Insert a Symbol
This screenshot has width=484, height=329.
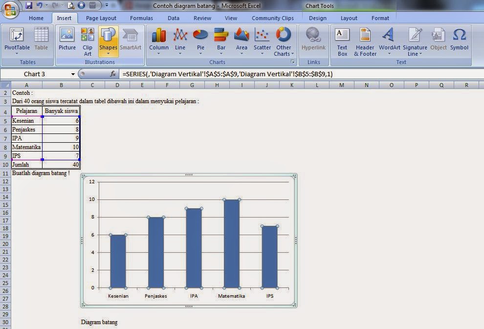(x=459, y=39)
